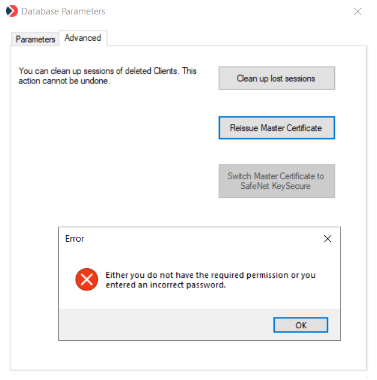Image resolution: width=377 pixels, height=380 pixels.
Task: Click the Database Parameters app logo icon
Action: [11, 11]
